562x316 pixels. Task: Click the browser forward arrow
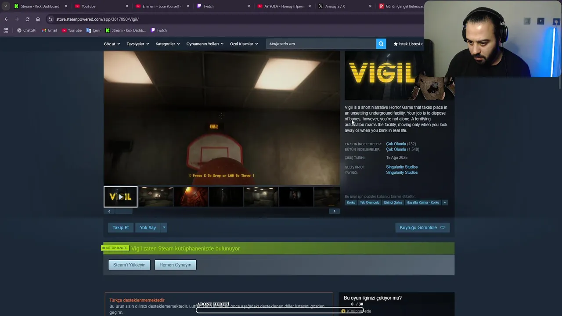[17, 19]
